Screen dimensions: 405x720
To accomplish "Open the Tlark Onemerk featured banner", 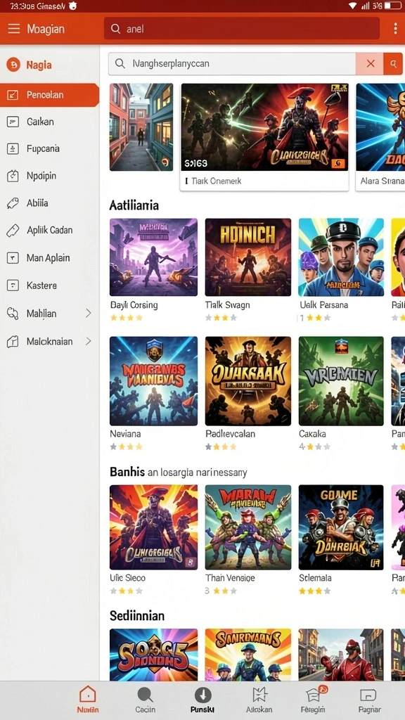I will (264, 136).
